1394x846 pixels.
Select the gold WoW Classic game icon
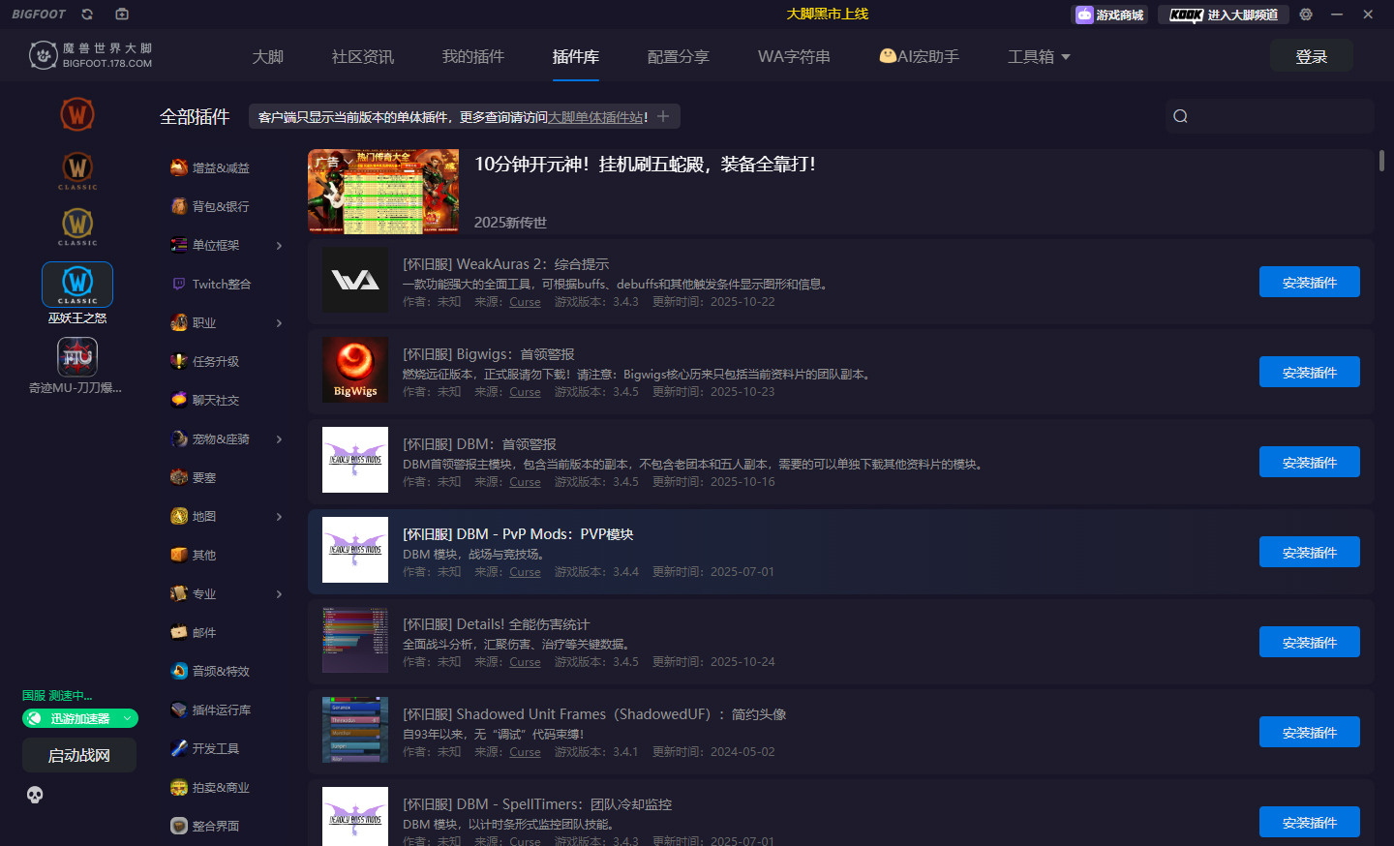77,227
